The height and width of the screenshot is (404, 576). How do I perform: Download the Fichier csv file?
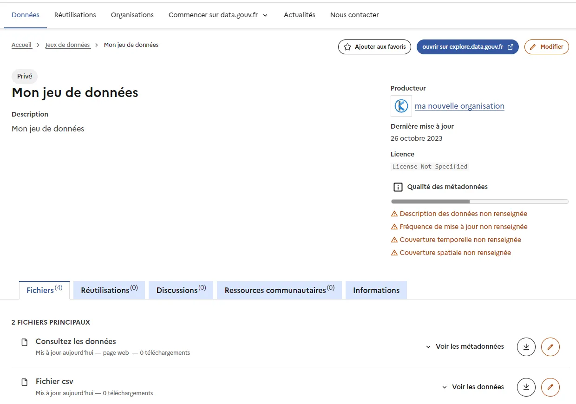[526, 387]
